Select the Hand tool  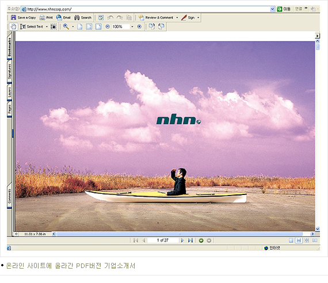(13, 26)
